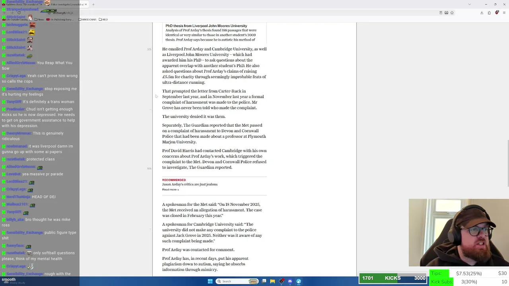Click 'PhD thesis from Liverpool John Moores University' heading
Image resolution: width=509 pixels, height=286 pixels.
coord(206,26)
